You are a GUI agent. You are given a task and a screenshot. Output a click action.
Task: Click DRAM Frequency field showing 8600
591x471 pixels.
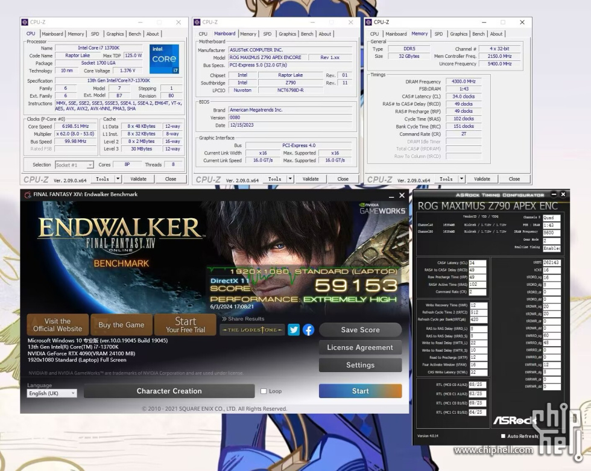pos(552,233)
